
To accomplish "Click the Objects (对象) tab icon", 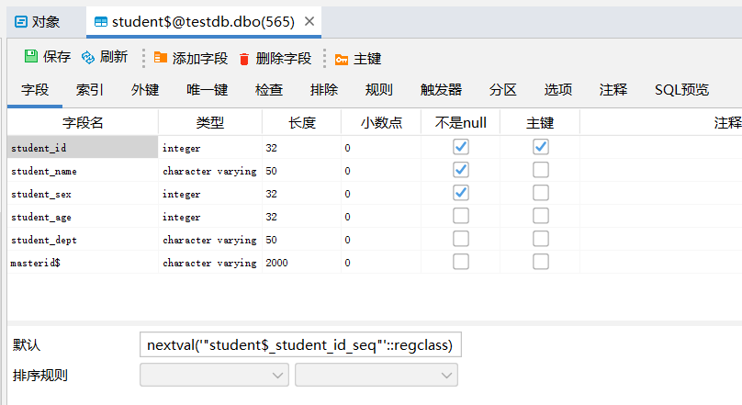I will [20, 21].
